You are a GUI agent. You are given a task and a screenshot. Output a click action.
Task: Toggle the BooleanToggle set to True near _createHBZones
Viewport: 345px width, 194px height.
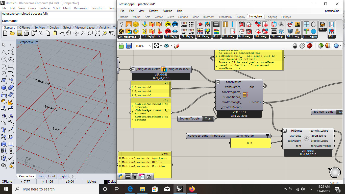(208, 119)
